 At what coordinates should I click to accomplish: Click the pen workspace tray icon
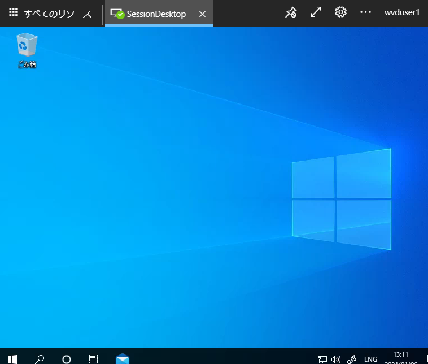[x=352, y=359]
